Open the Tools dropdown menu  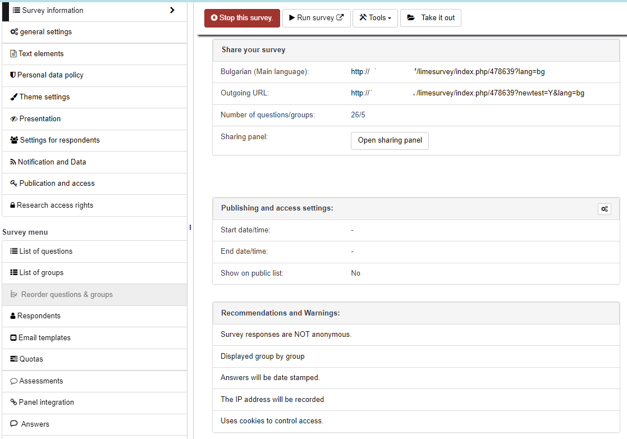(x=375, y=18)
